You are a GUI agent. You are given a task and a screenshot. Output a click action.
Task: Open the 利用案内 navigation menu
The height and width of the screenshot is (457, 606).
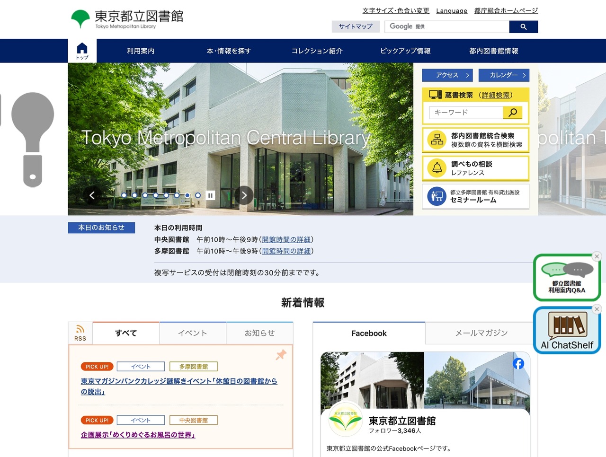[x=141, y=51]
